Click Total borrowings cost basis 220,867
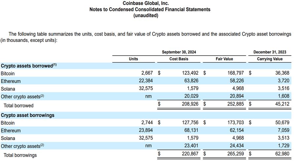Viewport: 294px width, 165px height. coord(190,153)
